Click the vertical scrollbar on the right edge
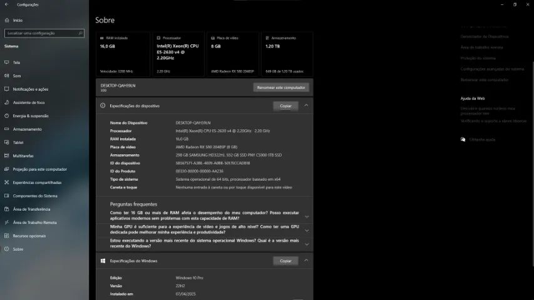The width and height of the screenshot is (534, 300). 533,163
